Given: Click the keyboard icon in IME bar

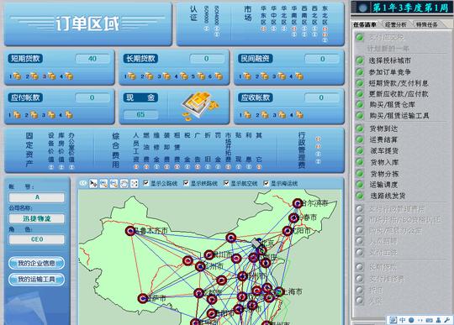Looking at the screenshot, I should [430, 320].
